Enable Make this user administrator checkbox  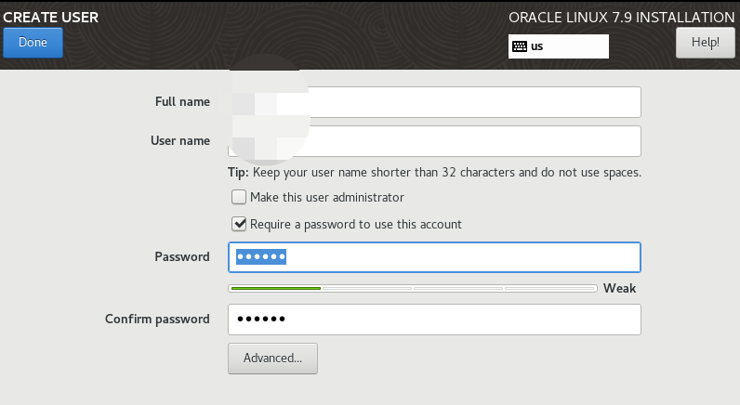pyautogui.click(x=239, y=198)
